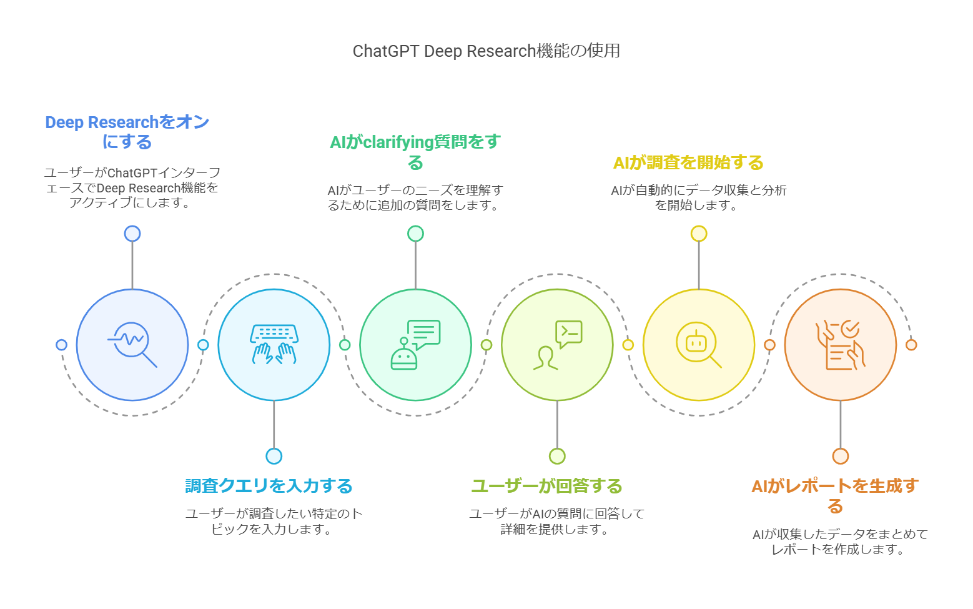This screenshot has width=973, height=609.
Task: Click description 'AIが自動的にデータ収集と分析を開始します'
Action: pyautogui.click(x=698, y=197)
